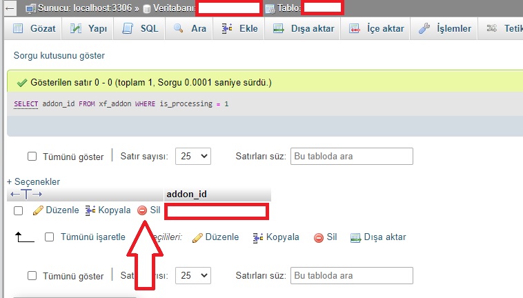
Task: Click the SELECT keyword in the query
Action: pos(26,104)
